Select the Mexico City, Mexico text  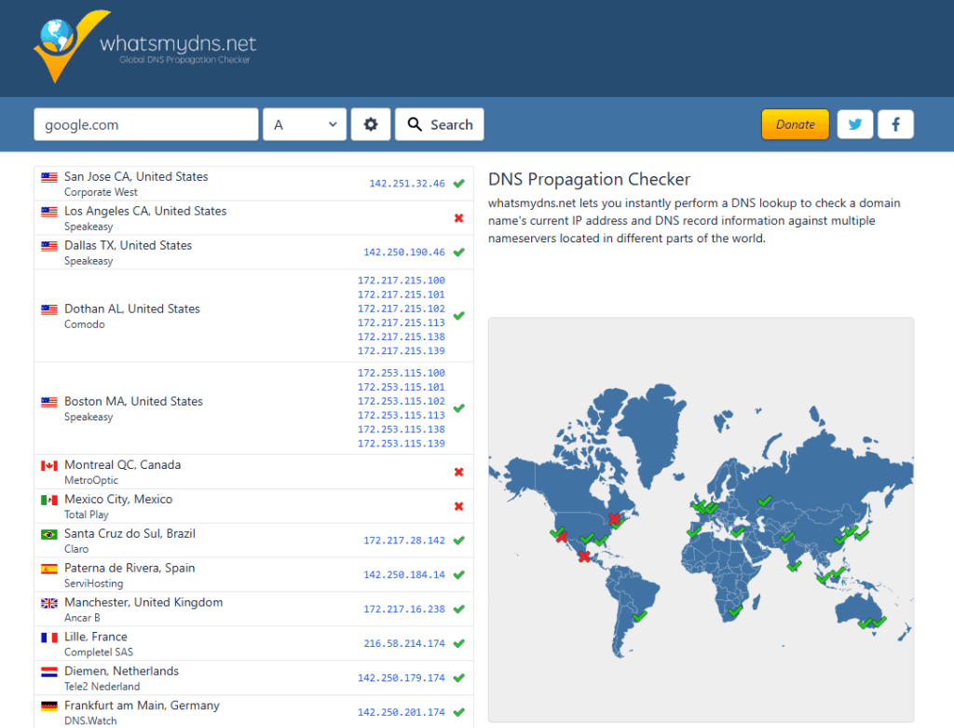(x=118, y=499)
